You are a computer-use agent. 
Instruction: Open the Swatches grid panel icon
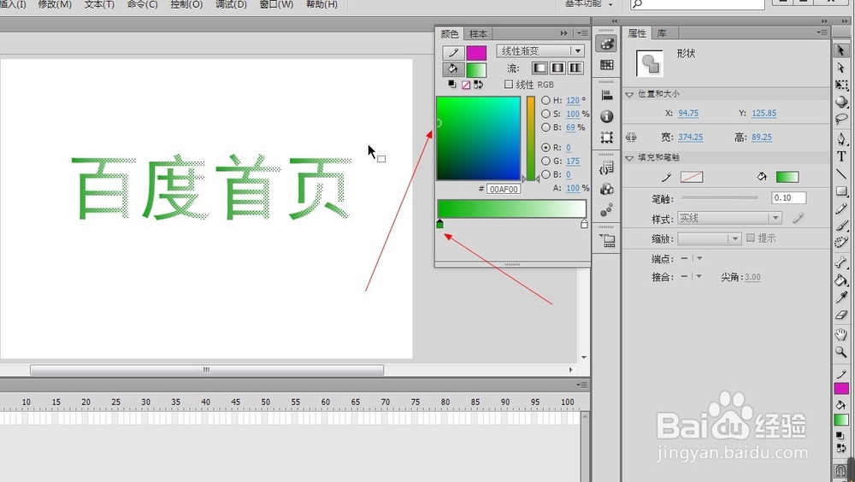606,65
